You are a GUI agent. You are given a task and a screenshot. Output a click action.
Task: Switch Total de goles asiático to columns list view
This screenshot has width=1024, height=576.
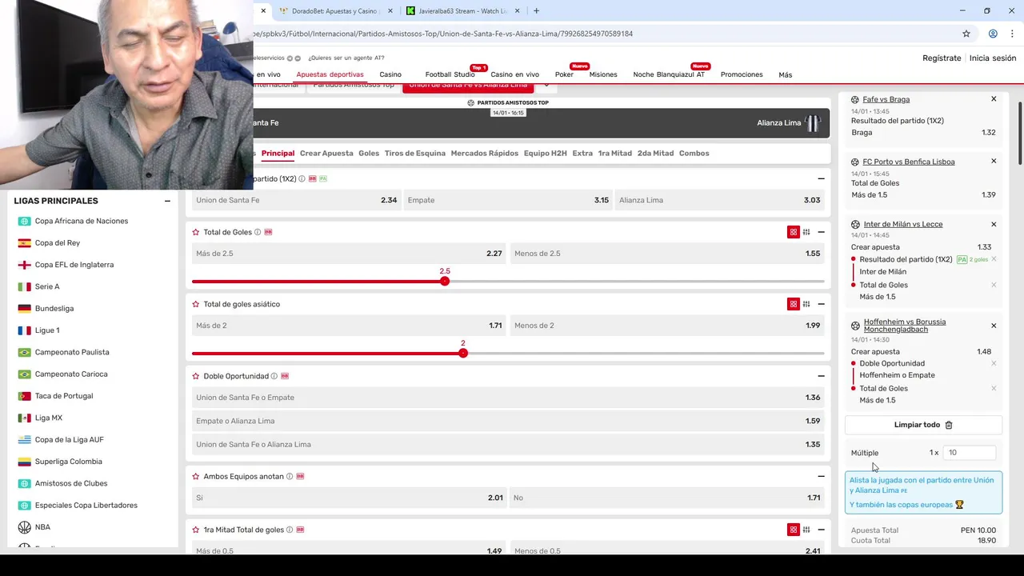coord(806,304)
